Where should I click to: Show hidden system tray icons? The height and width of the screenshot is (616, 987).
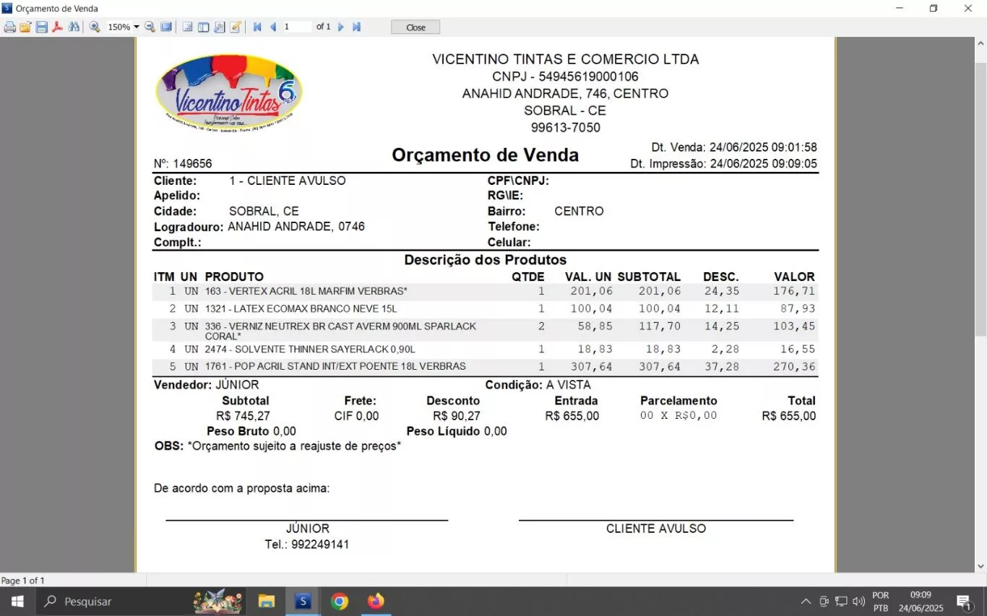coord(806,602)
